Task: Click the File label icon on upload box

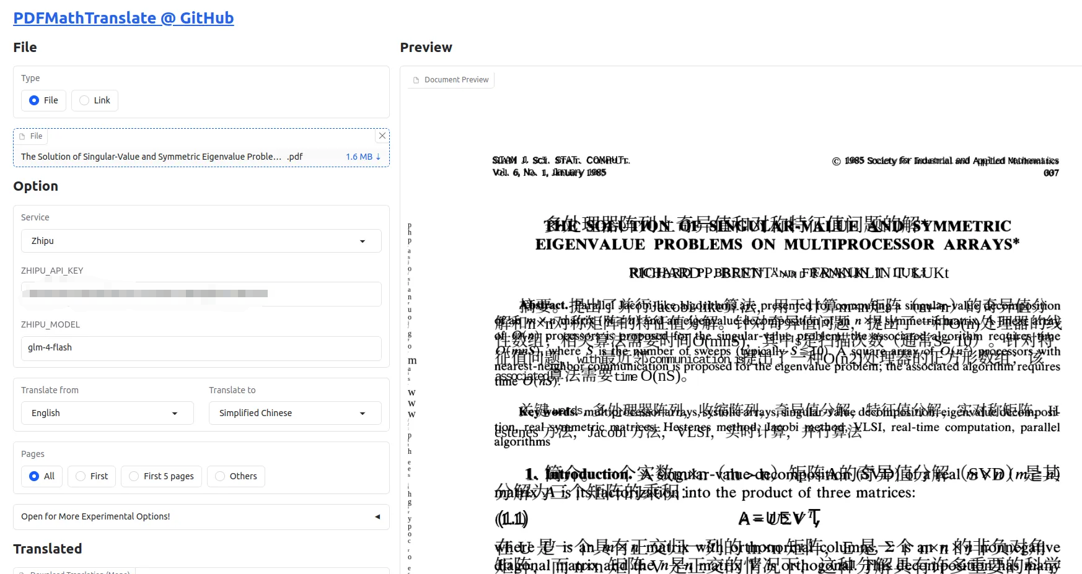Action: click(x=22, y=136)
